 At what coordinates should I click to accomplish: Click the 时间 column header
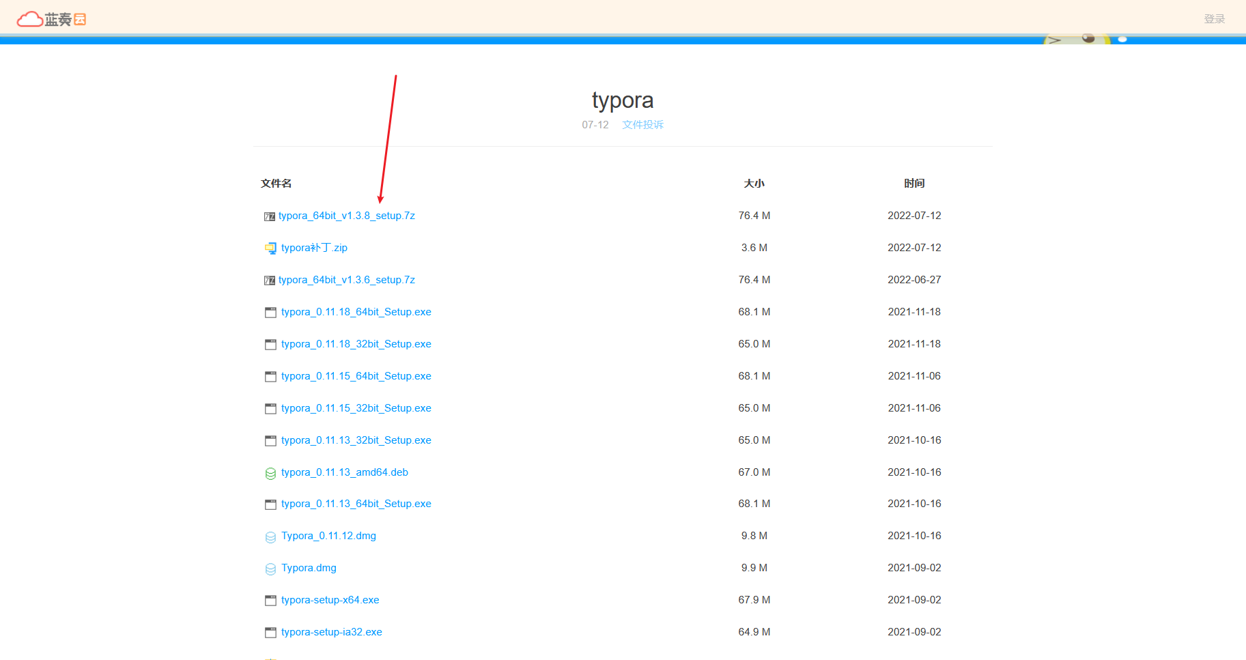point(914,183)
